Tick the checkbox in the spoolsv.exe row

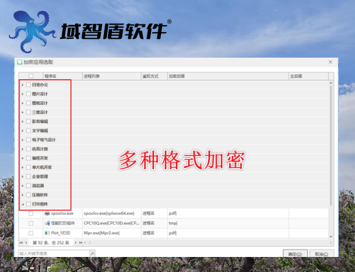pos(31,214)
